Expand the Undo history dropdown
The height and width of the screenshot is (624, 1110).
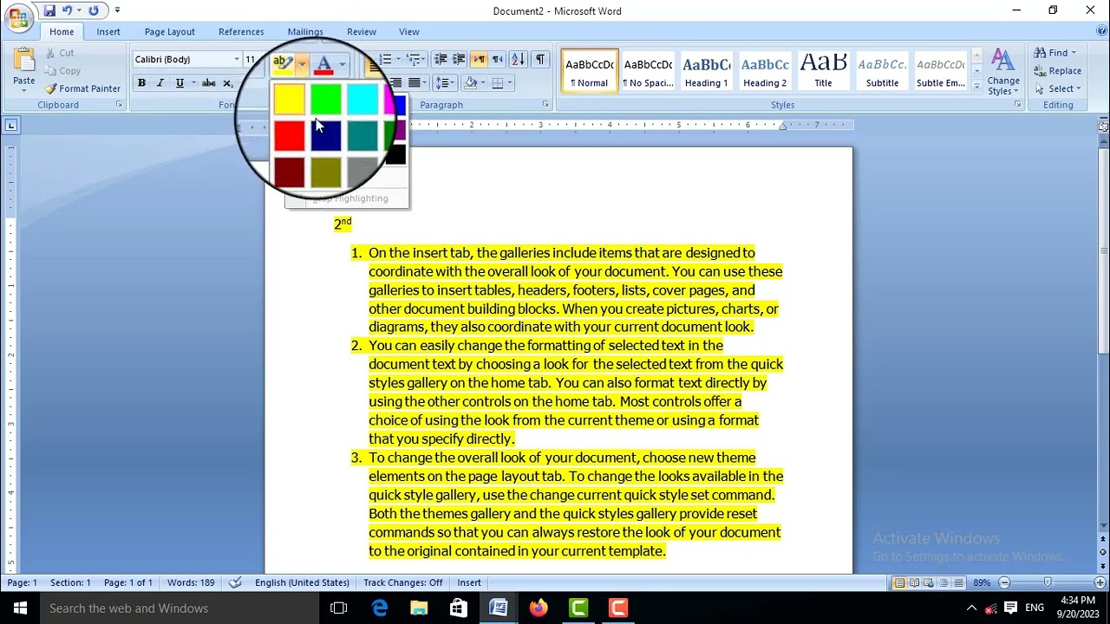pyautogui.click(x=78, y=10)
